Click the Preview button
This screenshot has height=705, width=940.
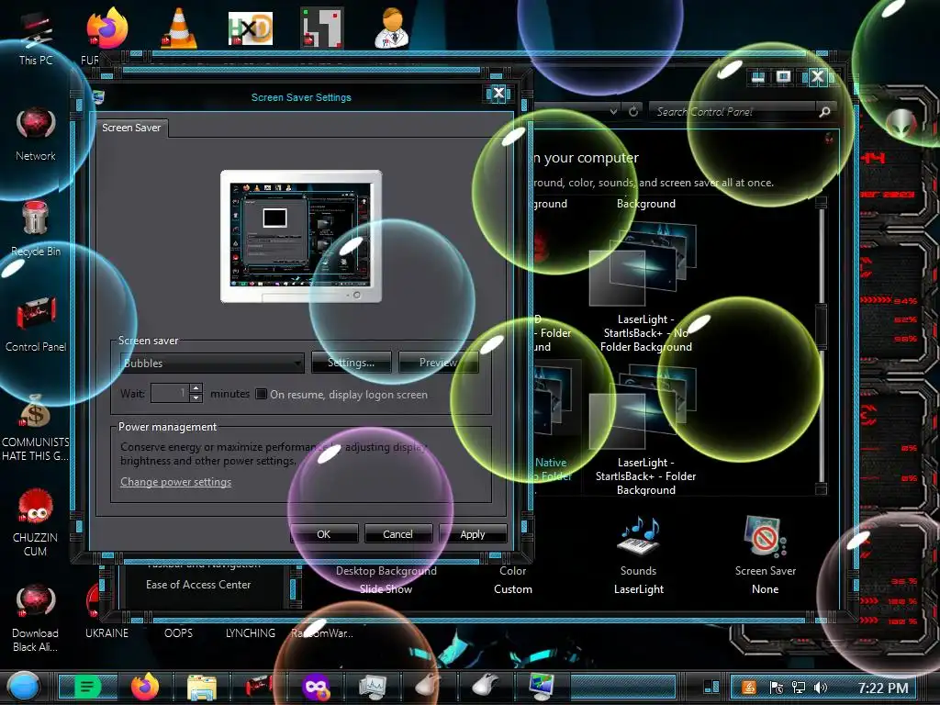click(x=438, y=363)
